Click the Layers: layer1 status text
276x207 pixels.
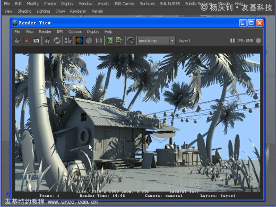[218, 196]
